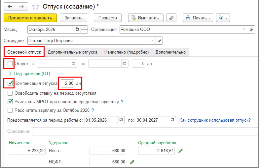Open the Организация record with the open-form icon
The width and height of the screenshot is (259, 168).
251,30
